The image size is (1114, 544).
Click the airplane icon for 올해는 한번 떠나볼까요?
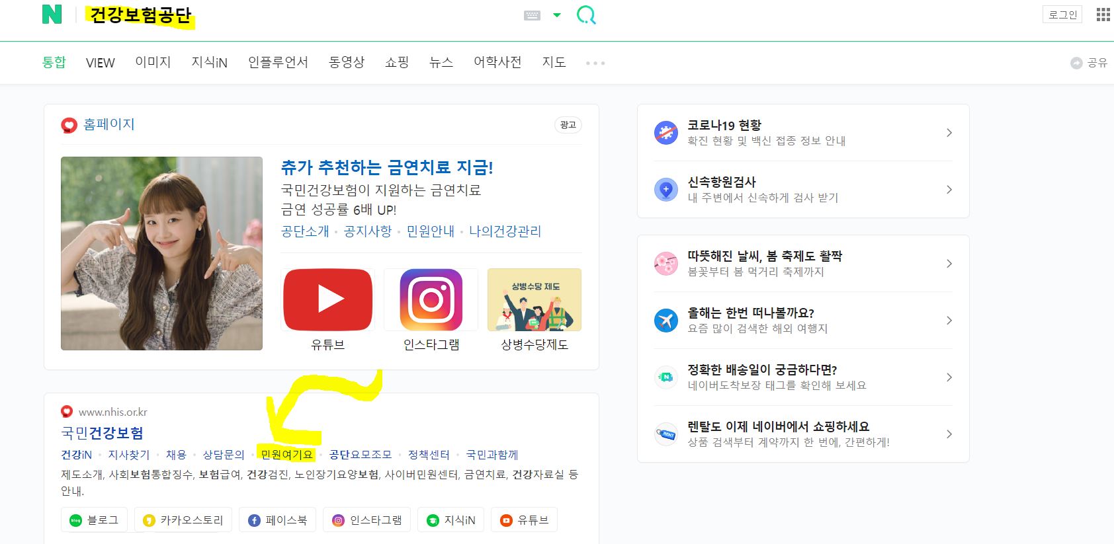tap(666, 321)
